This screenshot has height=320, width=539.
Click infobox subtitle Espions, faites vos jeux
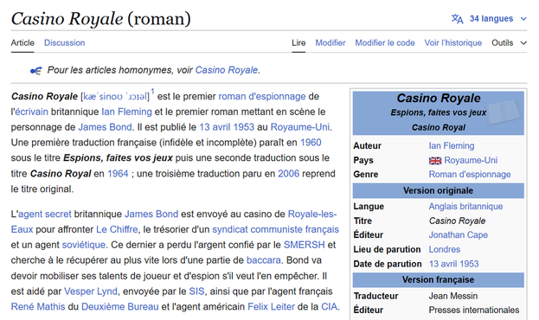[x=439, y=112]
